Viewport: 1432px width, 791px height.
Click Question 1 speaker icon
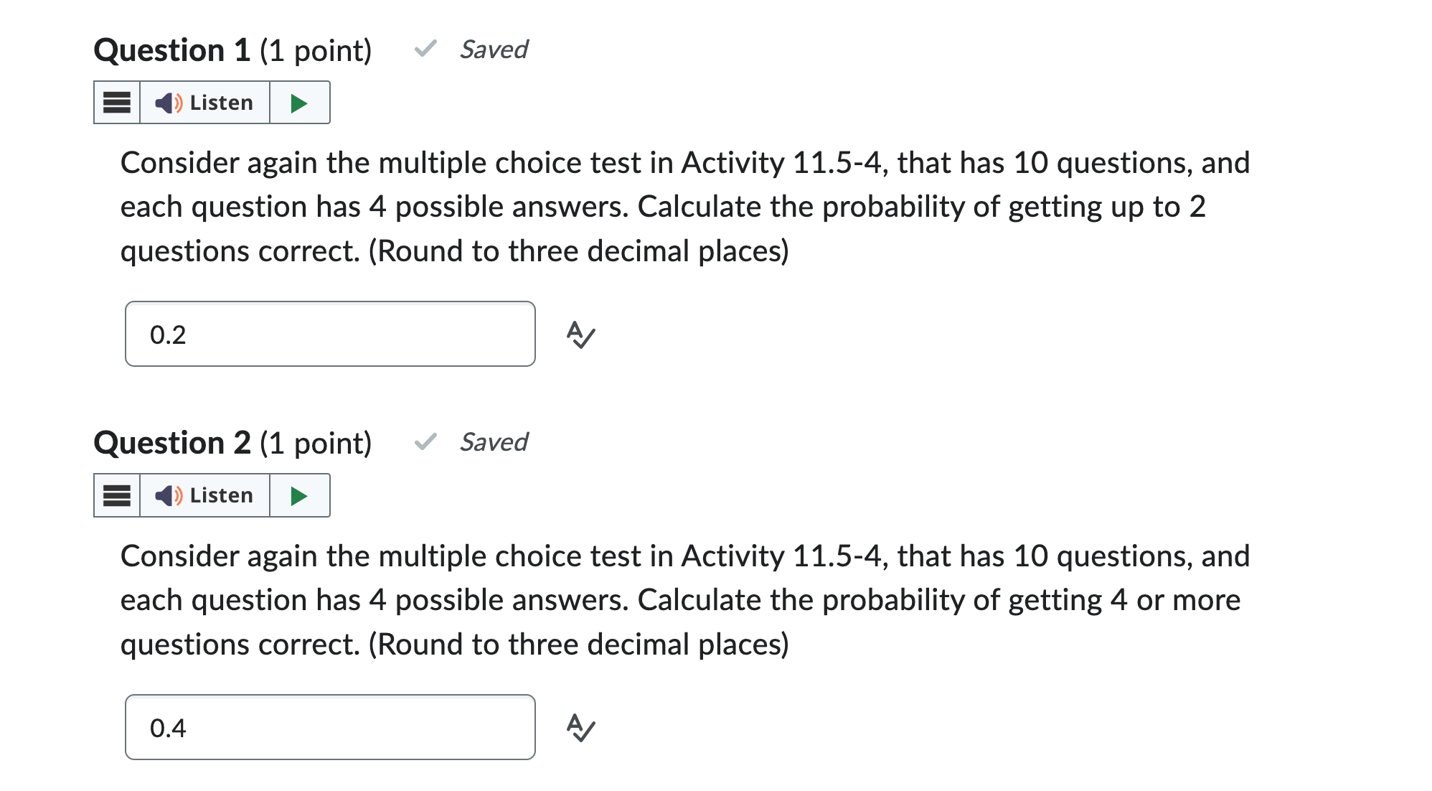click(x=169, y=103)
